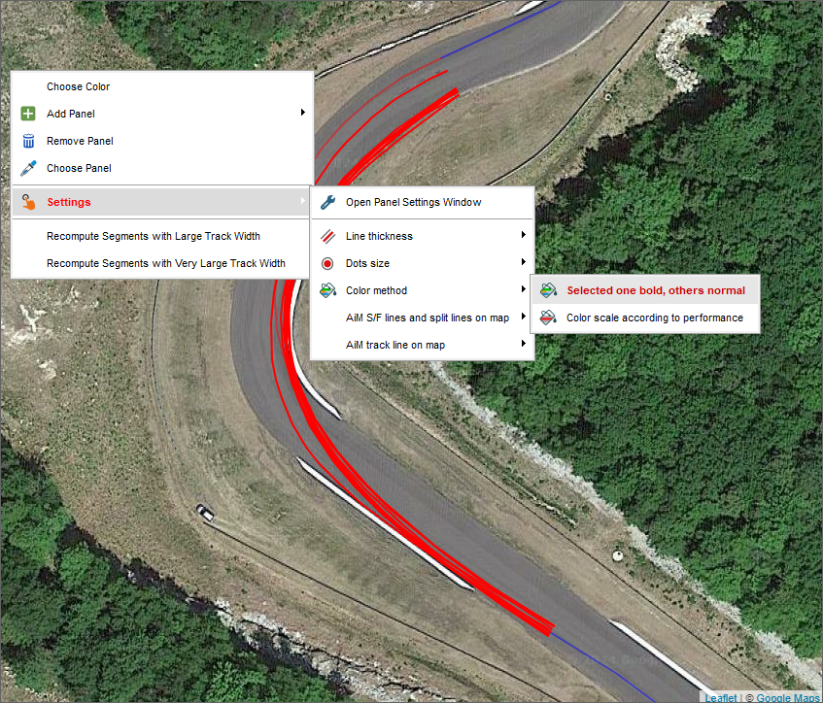This screenshot has height=703, width=823.
Task: Expand the Dots size submenu arrow
Action: (x=524, y=262)
